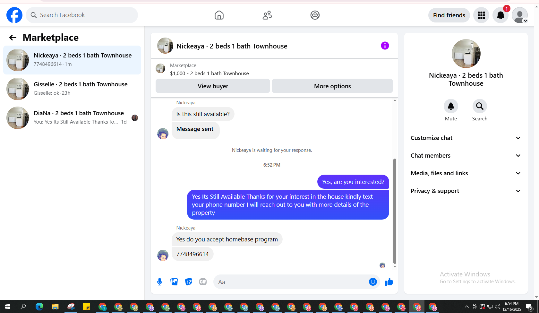The height and width of the screenshot is (313, 539).
Task: Open the Groups icon in top navigation
Action: click(315, 15)
